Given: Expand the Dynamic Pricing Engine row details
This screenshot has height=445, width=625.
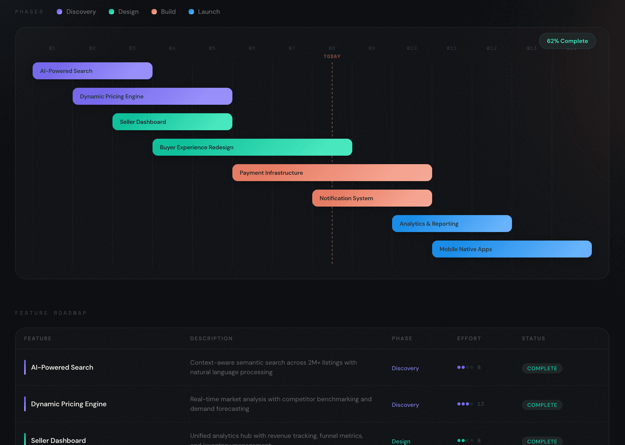Looking at the screenshot, I should pos(69,404).
